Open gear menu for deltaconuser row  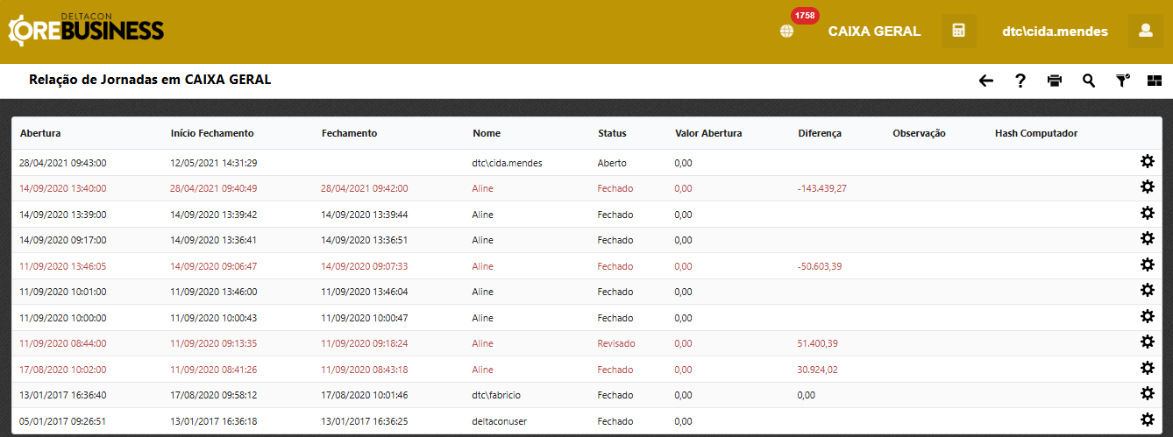1147,420
